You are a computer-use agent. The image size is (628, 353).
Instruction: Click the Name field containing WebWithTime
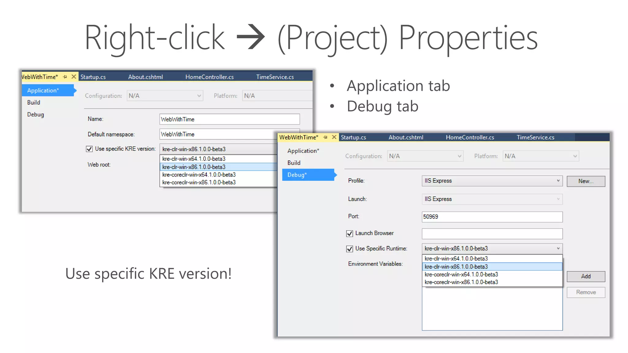(x=229, y=119)
